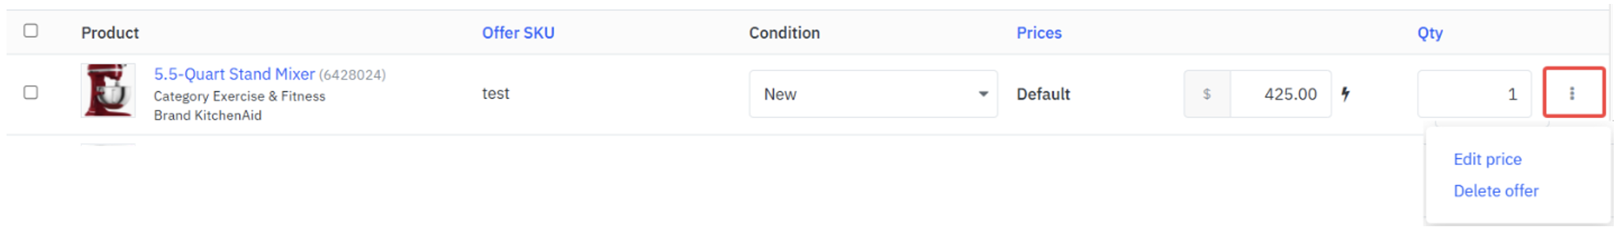Tick the select-all checkbox in the table header
The height and width of the screenshot is (236, 1621).
click(x=31, y=31)
